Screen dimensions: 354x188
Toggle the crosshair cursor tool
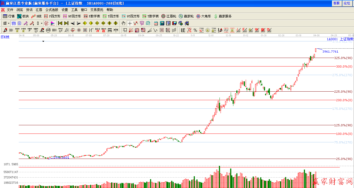tap(130, 23)
